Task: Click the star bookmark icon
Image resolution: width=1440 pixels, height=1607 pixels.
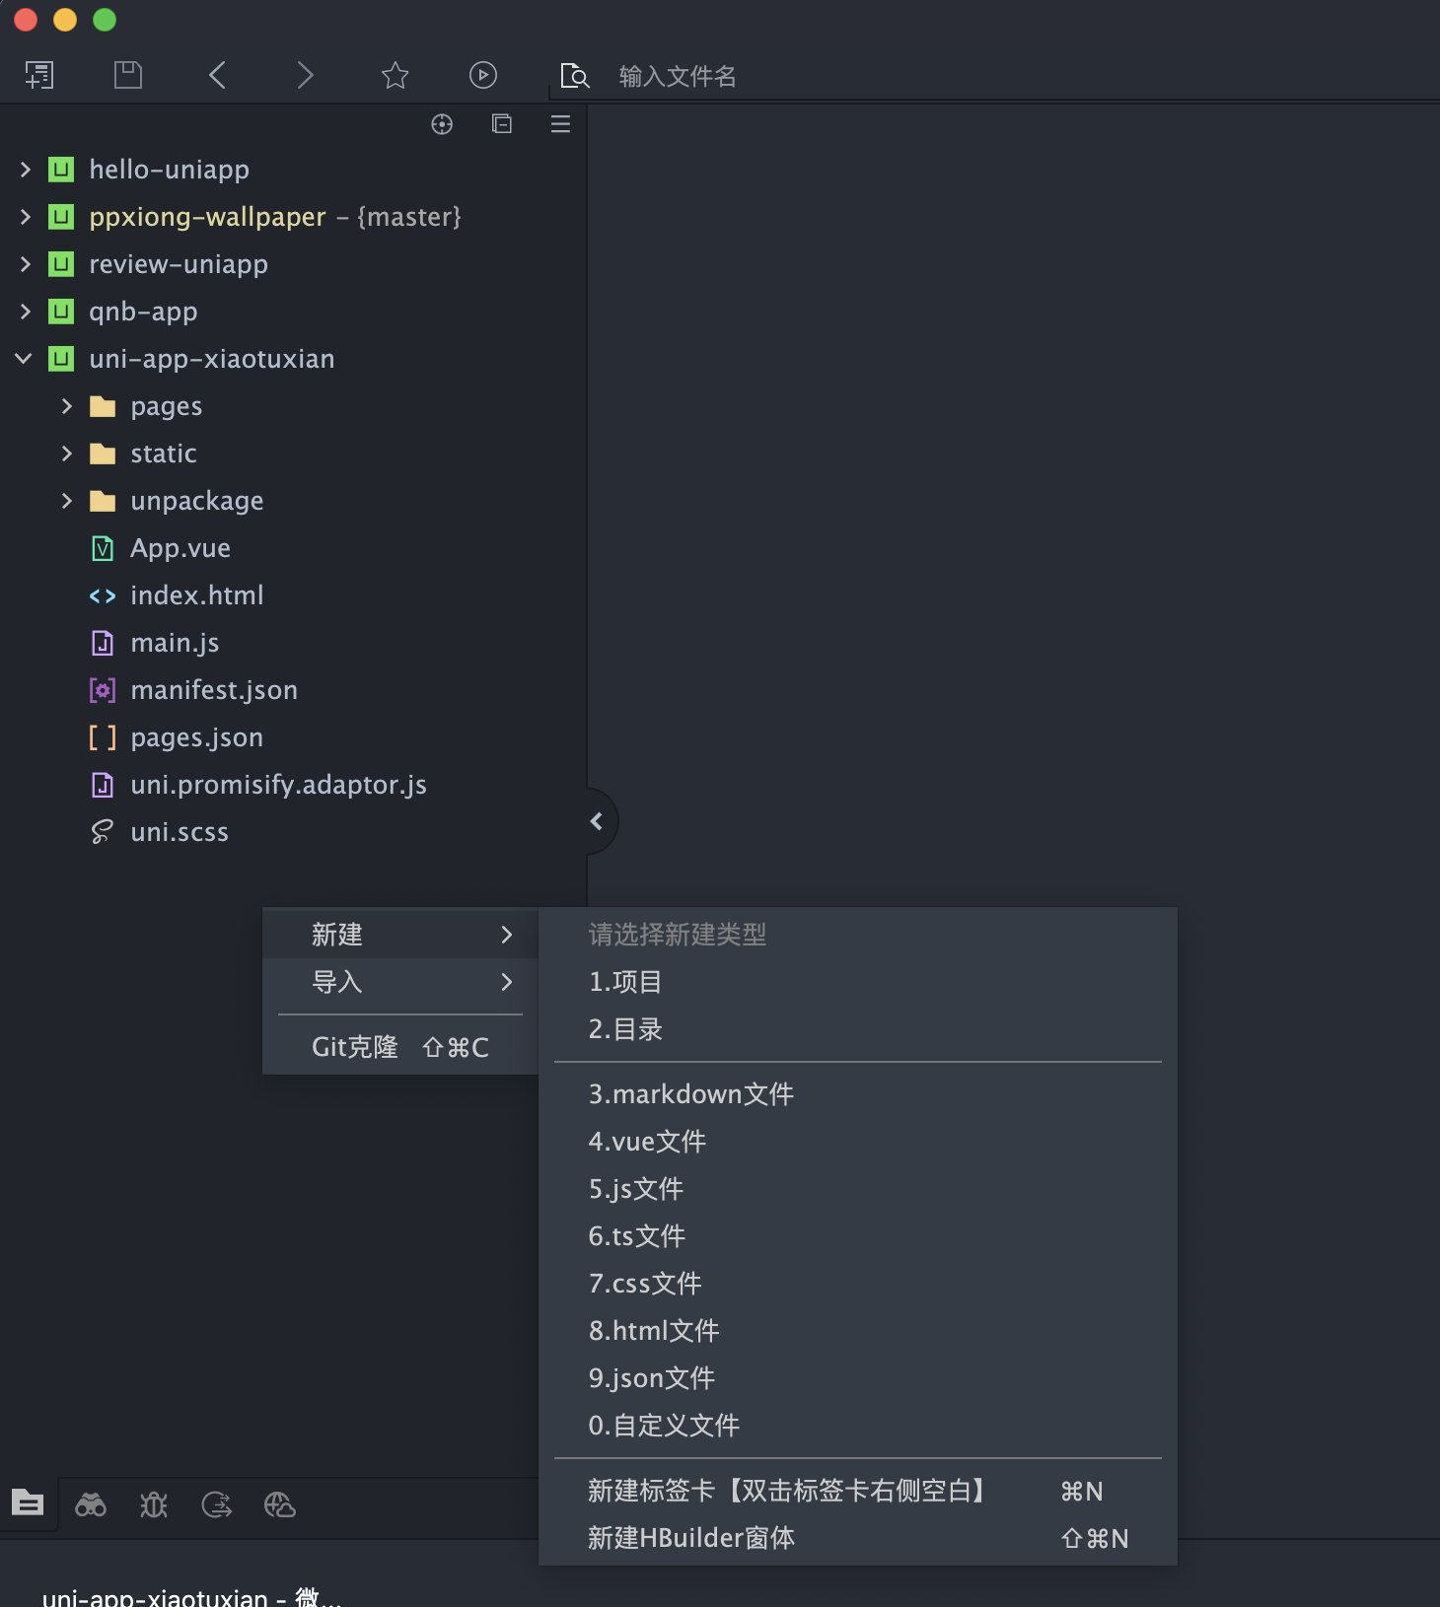Action: (395, 75)
